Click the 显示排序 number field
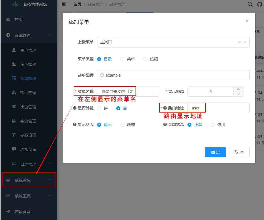 210,92
